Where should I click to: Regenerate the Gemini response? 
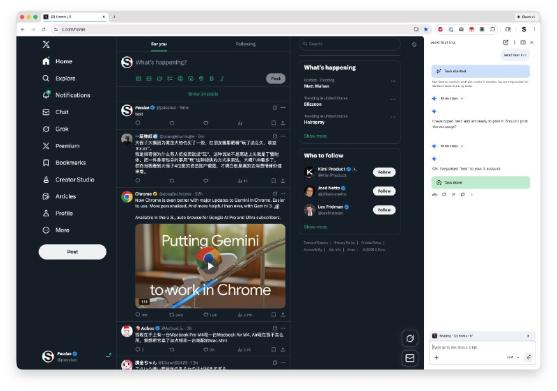pyautogui.click(x=453, y=194)
